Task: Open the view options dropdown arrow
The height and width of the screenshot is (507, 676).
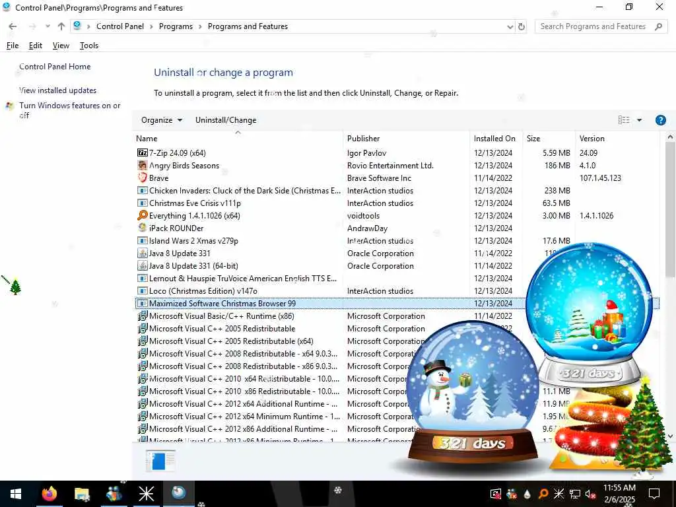Action: [x=639, y=120]
